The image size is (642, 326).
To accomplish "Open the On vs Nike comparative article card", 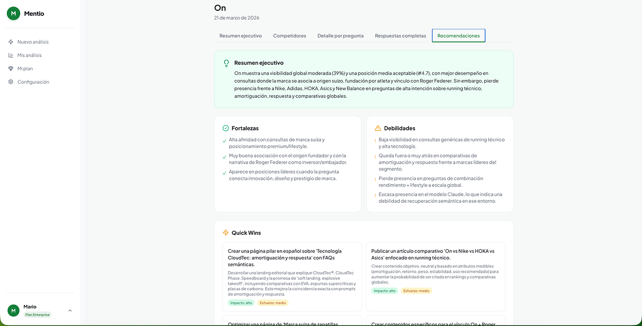I will pyautogui.click(x=435, y=277).
